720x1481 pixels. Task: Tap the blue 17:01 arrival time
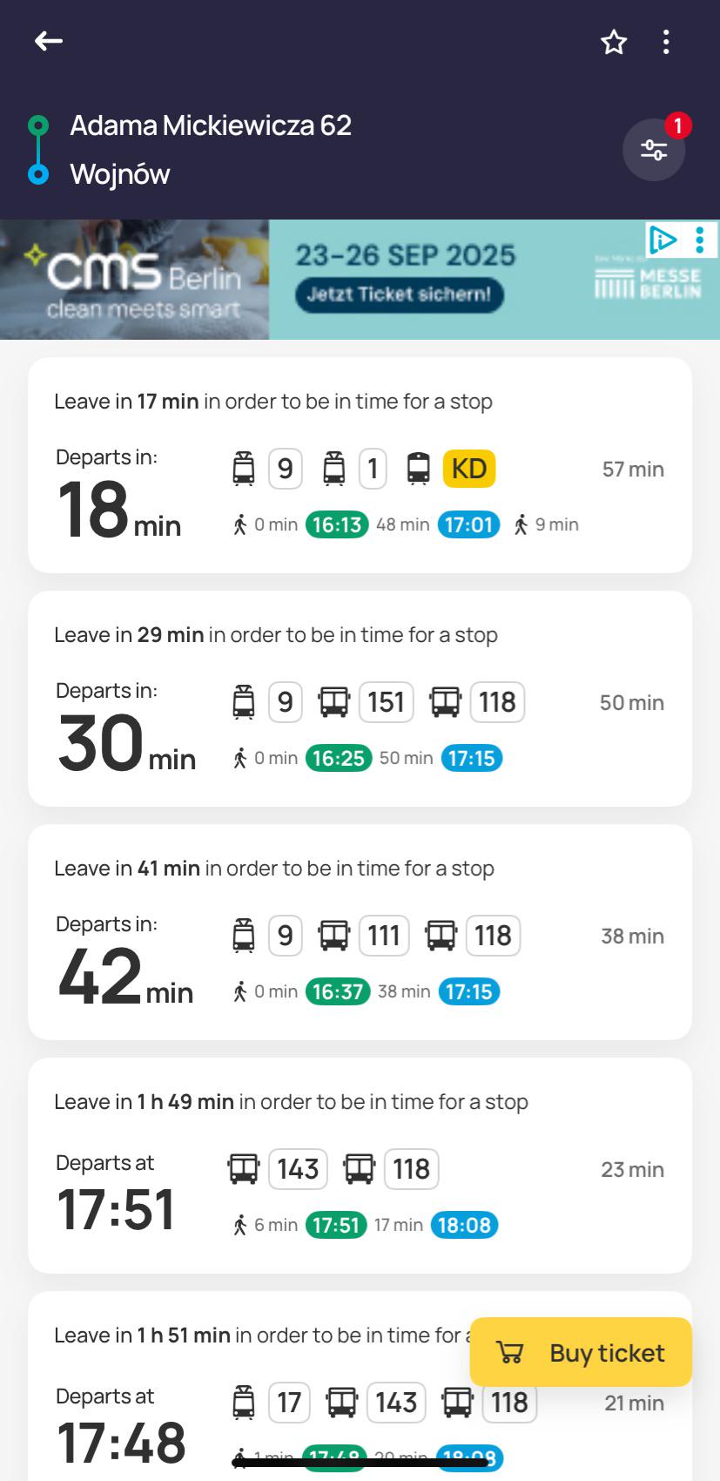[468, 524]
